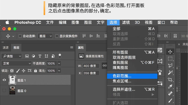Open the 类型 layer filter dropdown

12,56
